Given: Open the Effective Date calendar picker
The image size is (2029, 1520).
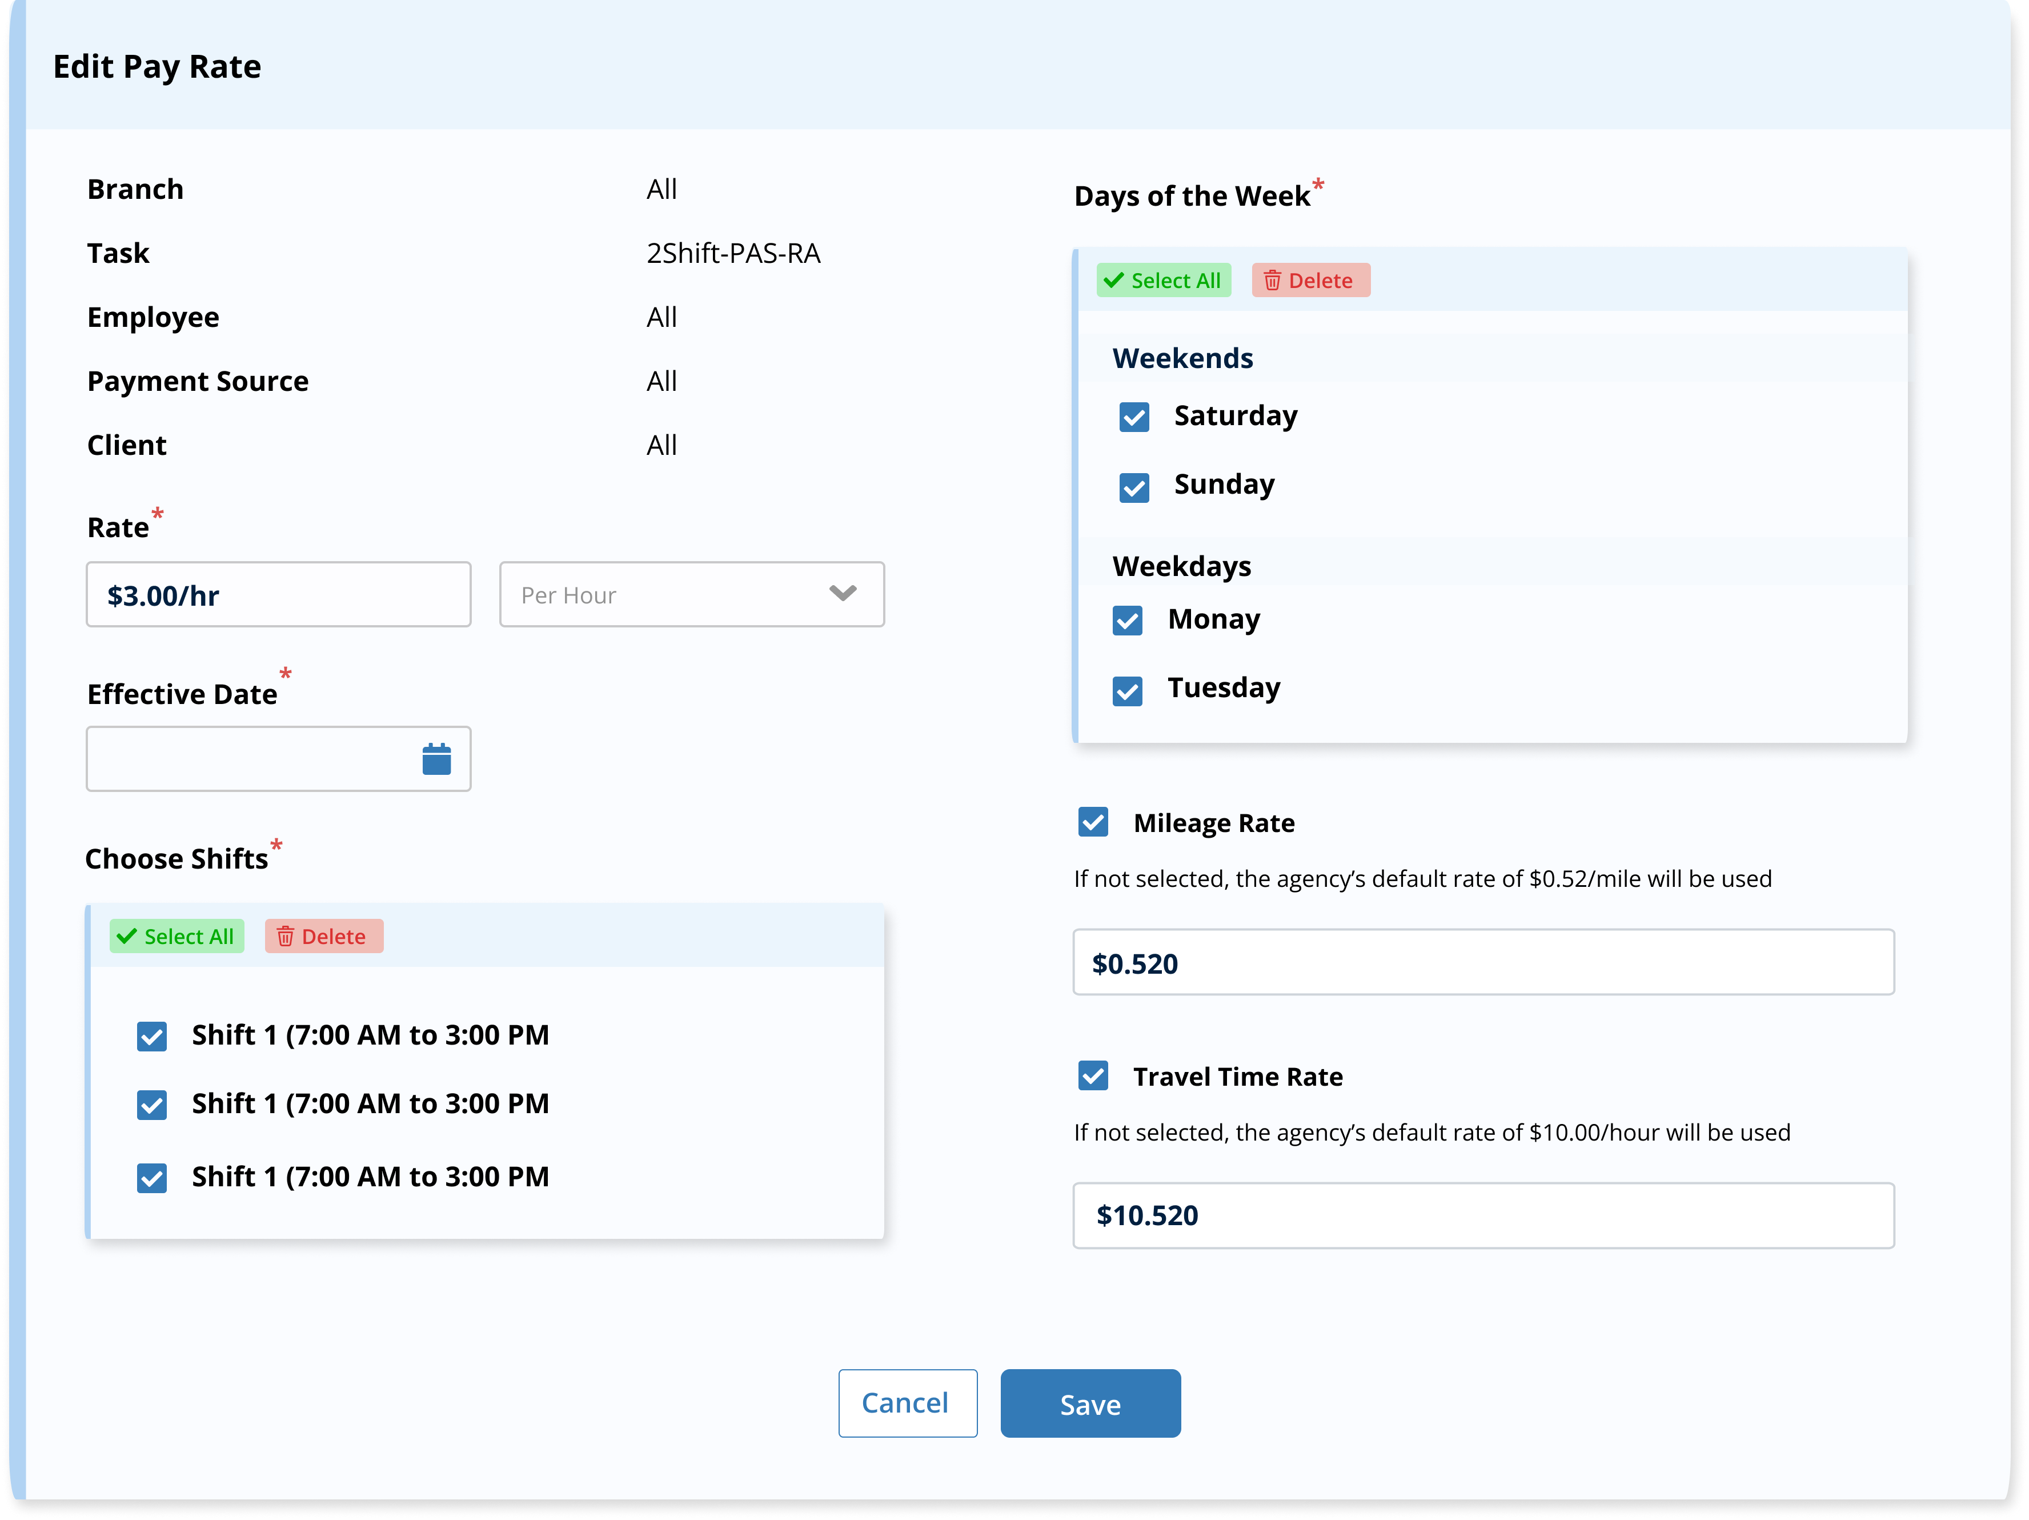Looking at the screenshot, I should (436, 759).
